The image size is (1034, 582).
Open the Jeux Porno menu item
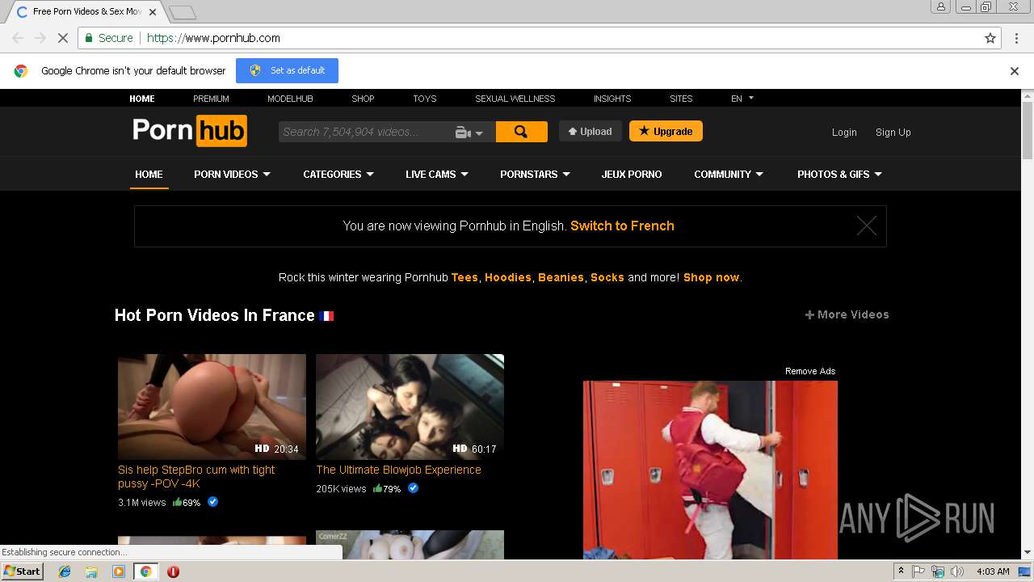coord(632,174)
